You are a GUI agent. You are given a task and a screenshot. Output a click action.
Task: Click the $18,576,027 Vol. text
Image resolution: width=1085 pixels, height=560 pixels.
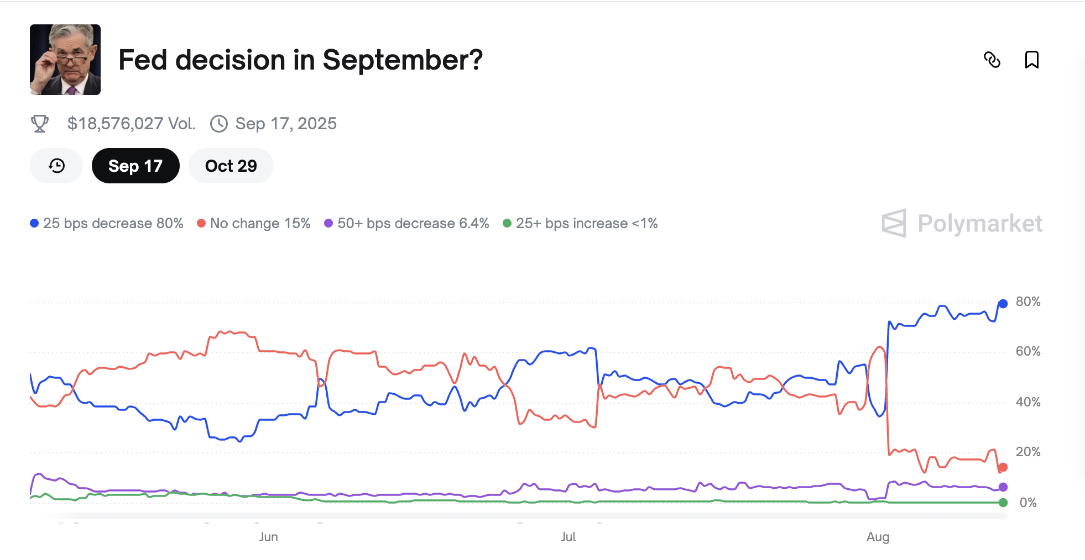131,124
